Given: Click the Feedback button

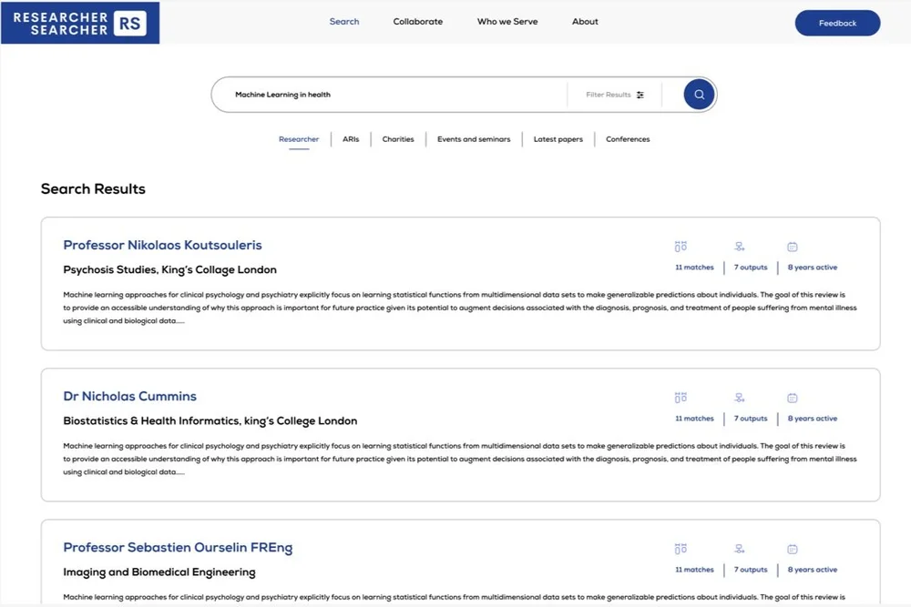Looking at the screenshot, I should 836,23.
